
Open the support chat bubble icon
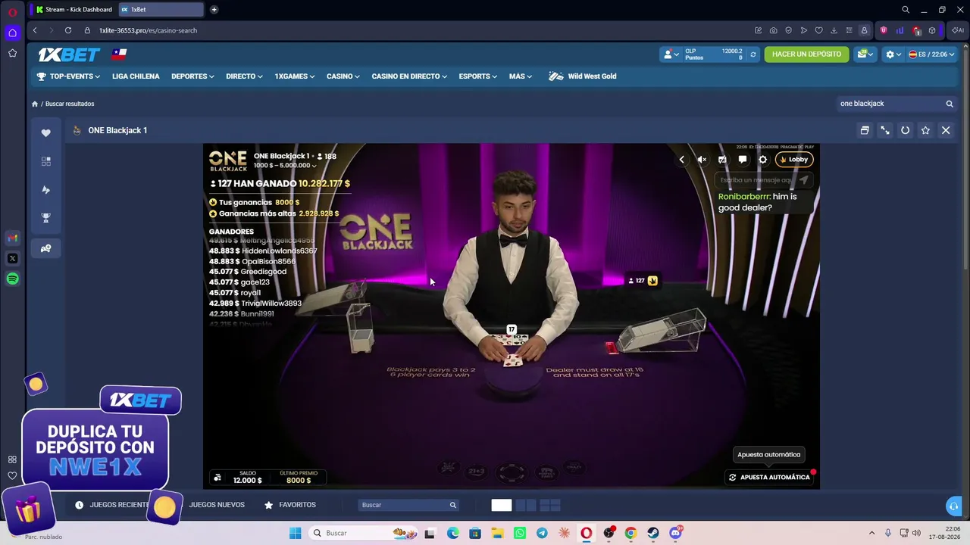click(954, 506)
